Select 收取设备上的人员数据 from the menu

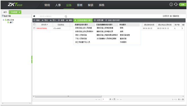point(83,28)
